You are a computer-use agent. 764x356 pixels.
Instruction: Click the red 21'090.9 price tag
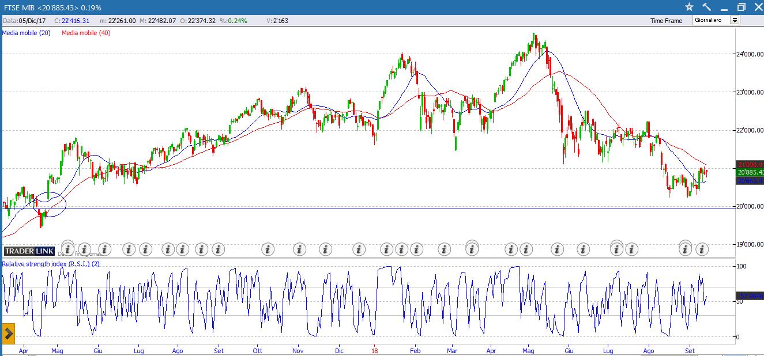[x=750, y=165]
